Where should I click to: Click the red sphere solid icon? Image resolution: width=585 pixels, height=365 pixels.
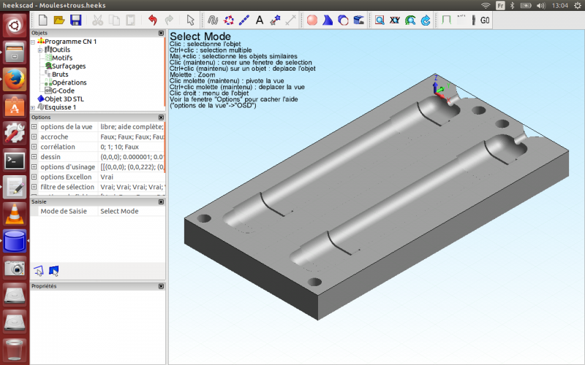click(312, 20)
